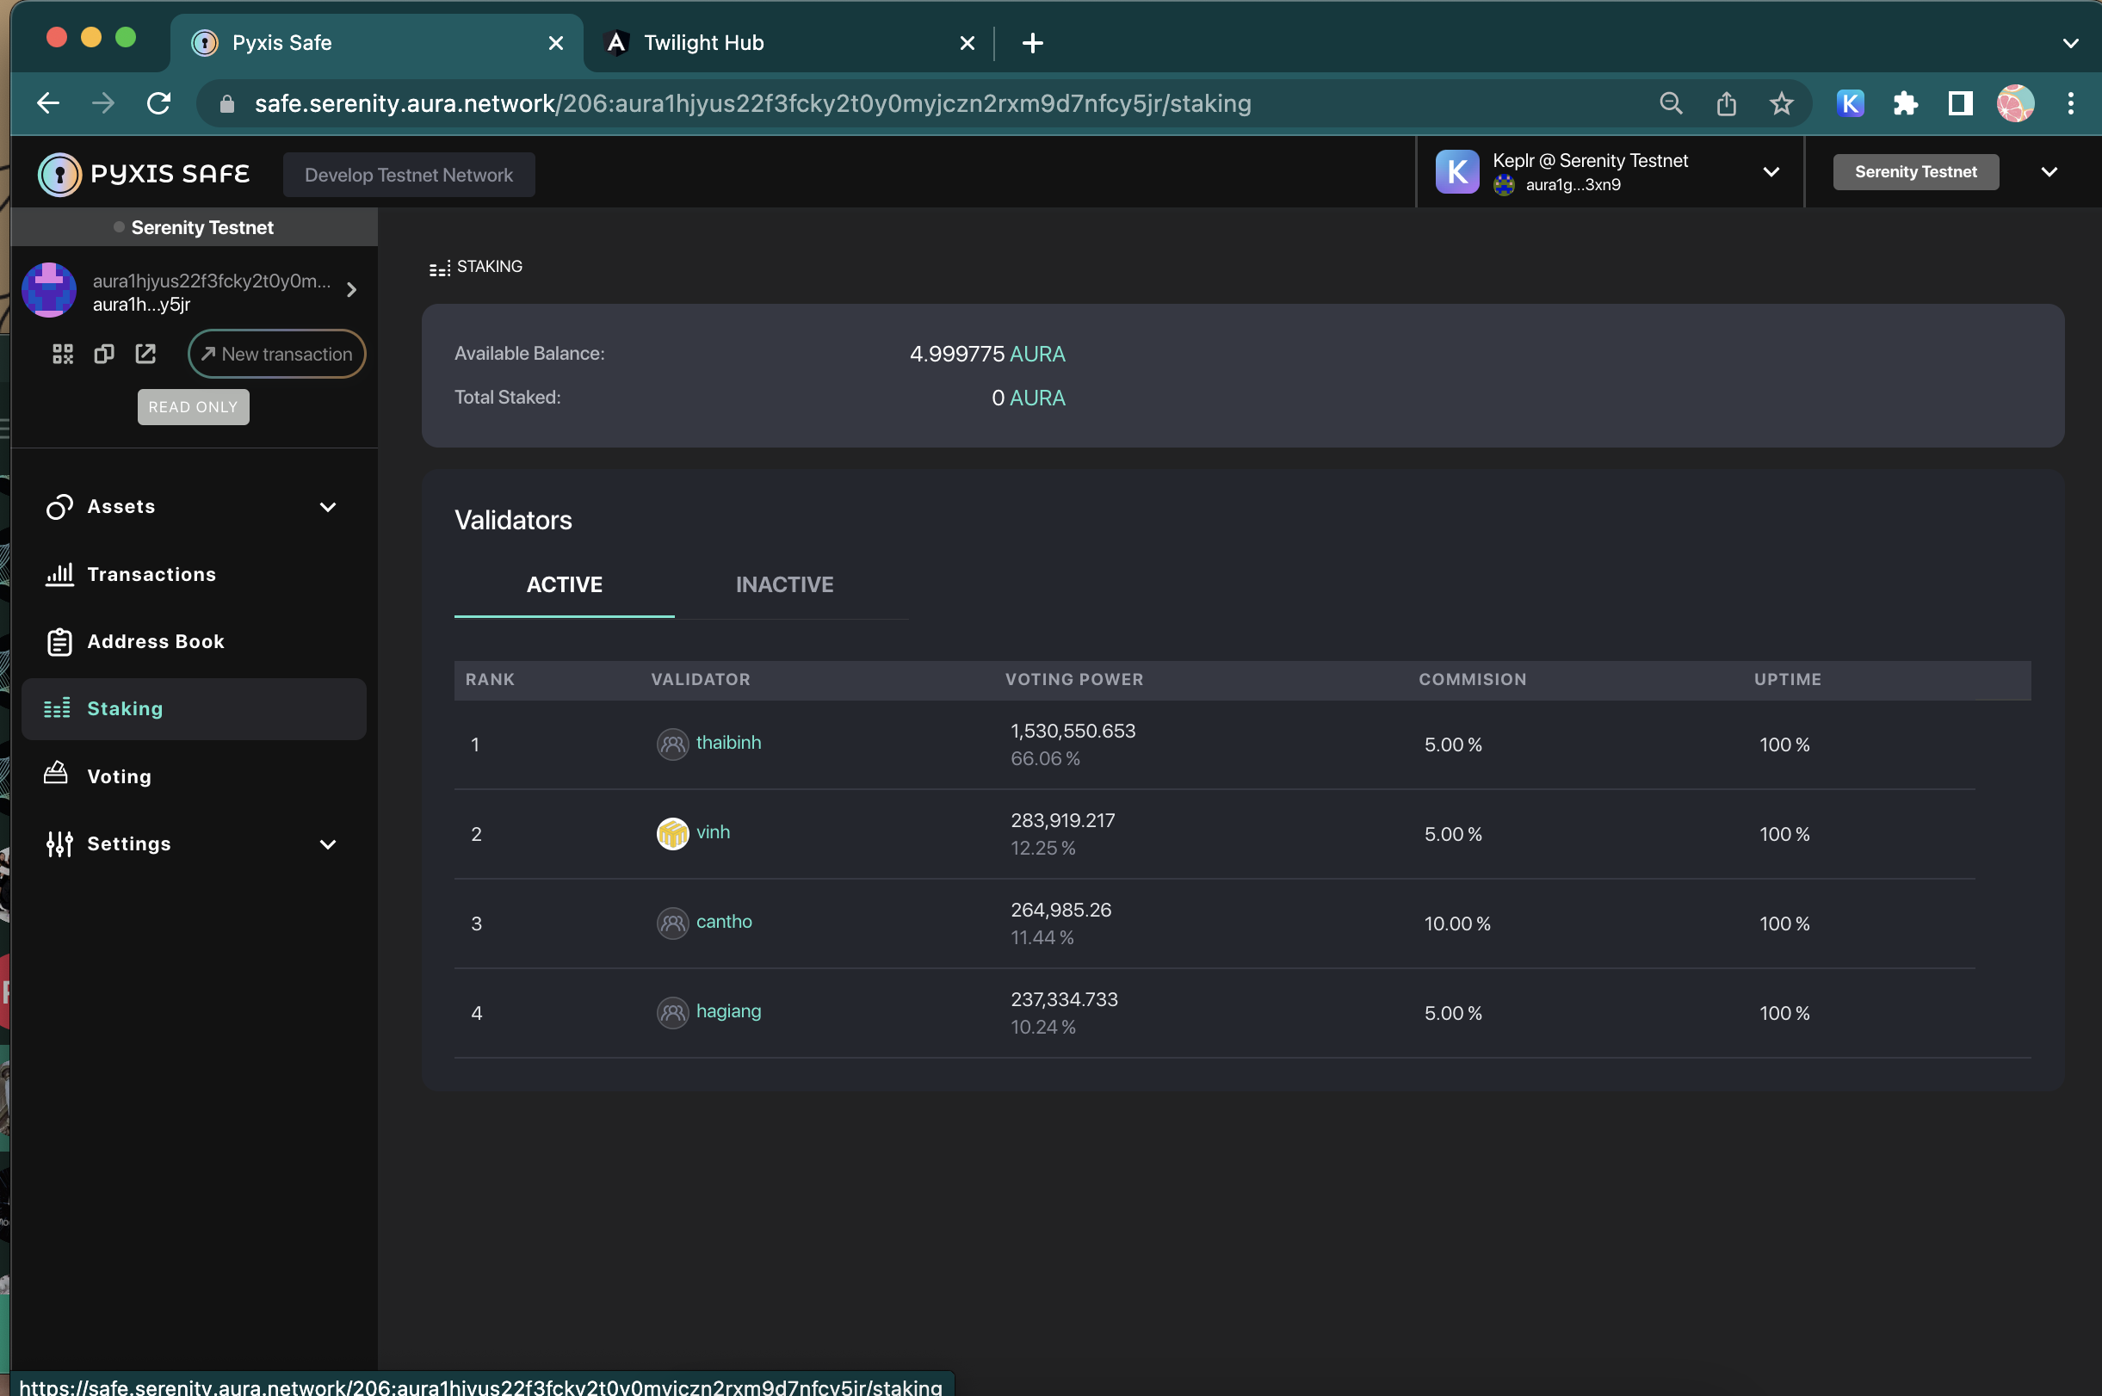2102x1396 pixels.
Task: Open the Assets panel icon
Action: click(x=59, y=506)
